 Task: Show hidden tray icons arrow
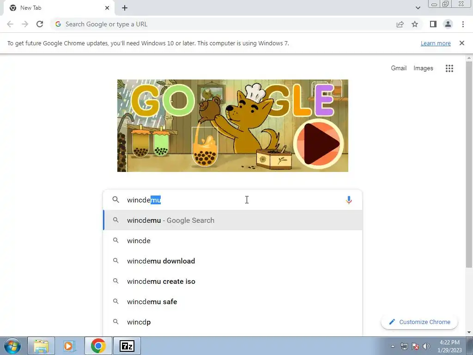pos(393,346)
